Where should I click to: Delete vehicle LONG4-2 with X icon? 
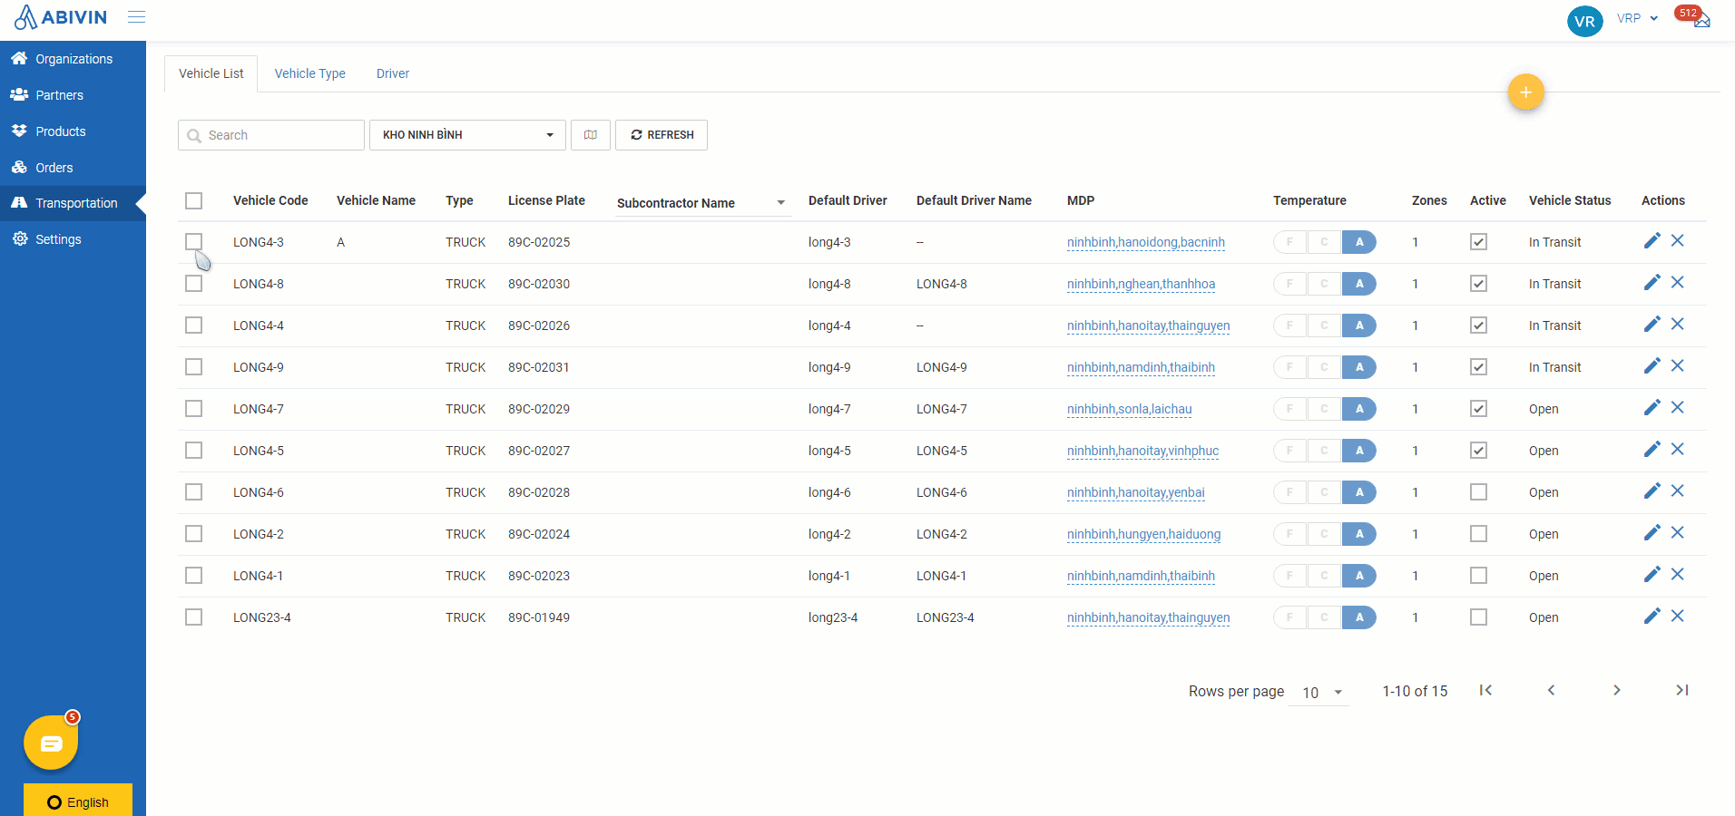(x=1677, y=532)
